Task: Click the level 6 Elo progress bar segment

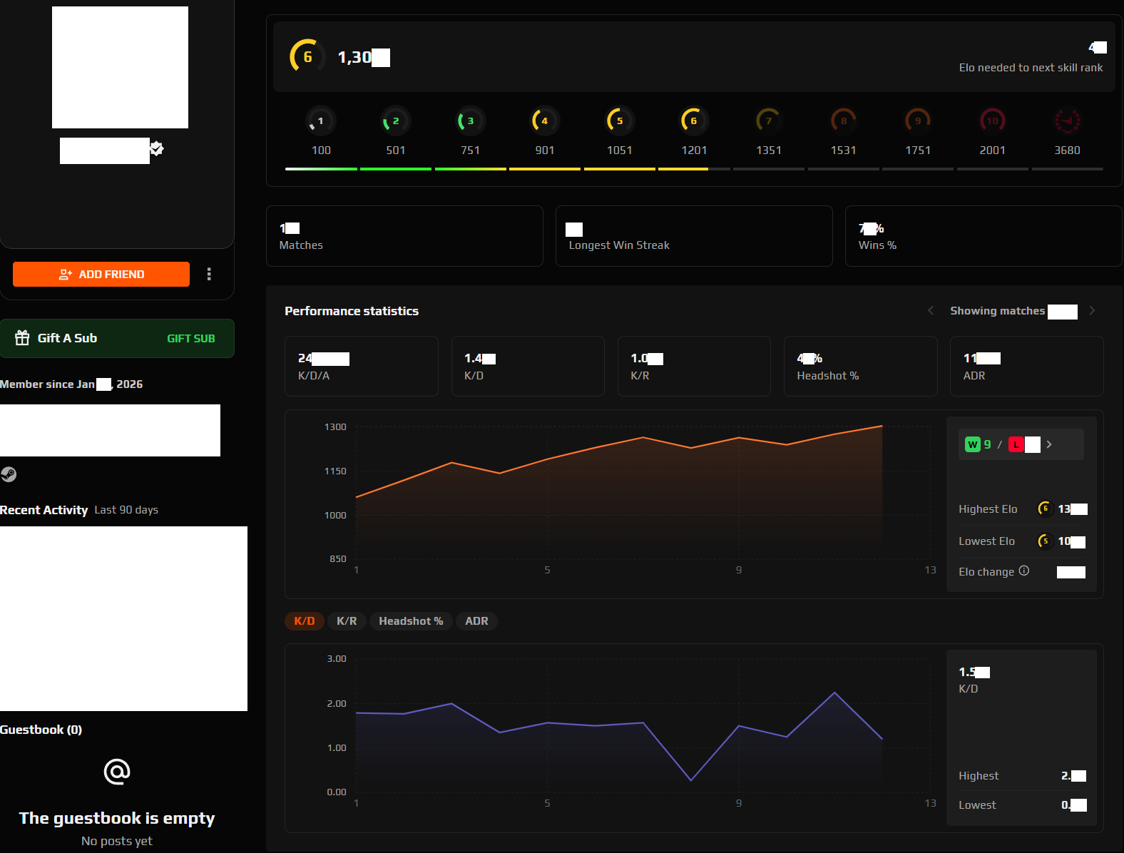Action: (x=693, y=169)
